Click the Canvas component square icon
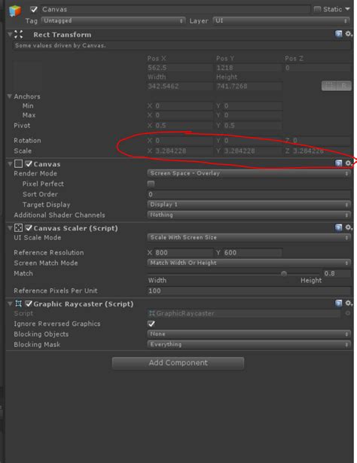 pyautogui.click(x=18, y=163)
